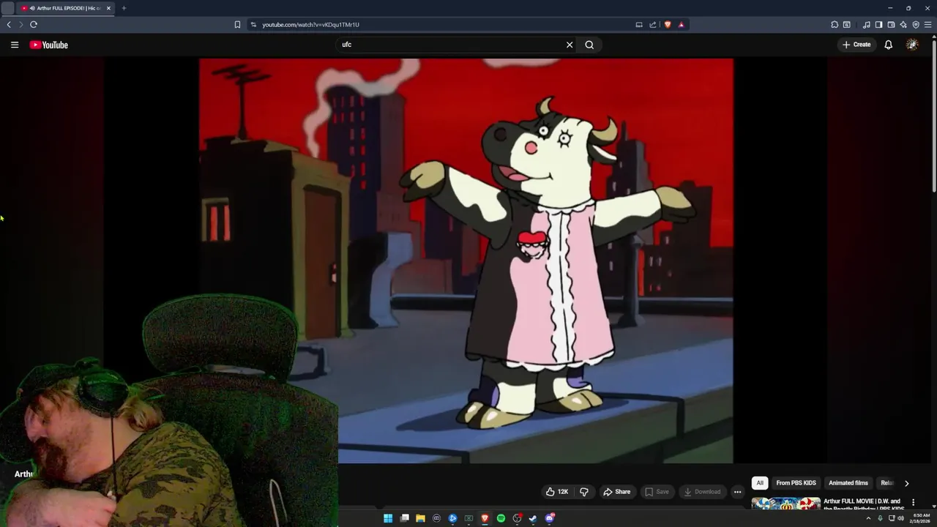This screenshot has height=527, width=937.
Task: Select the 'Animated films' chip
Action: (x=848, y=483)
